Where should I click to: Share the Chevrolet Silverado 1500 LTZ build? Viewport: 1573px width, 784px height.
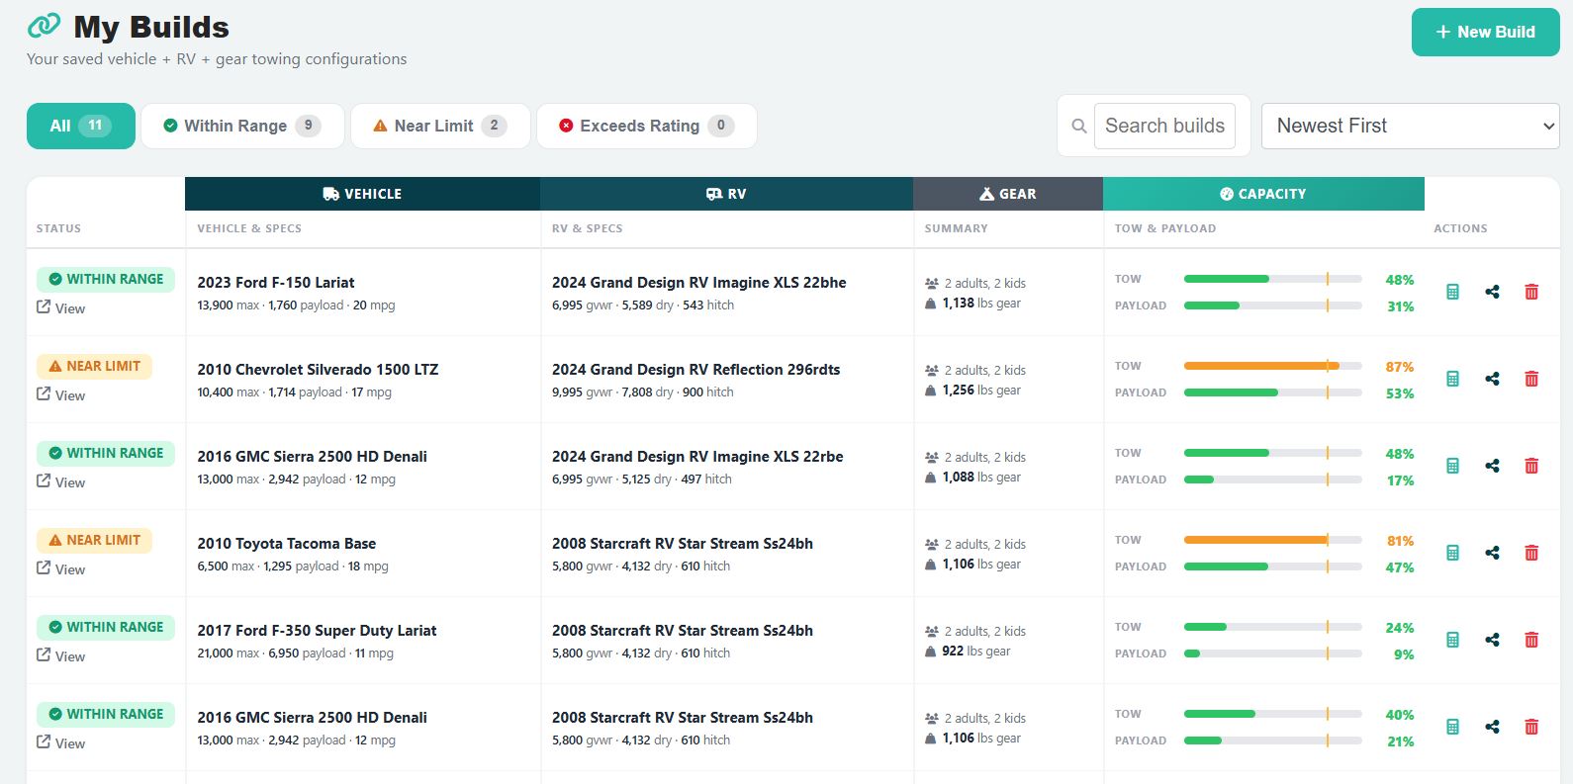pyautogui.click(x=1492, y=379)
